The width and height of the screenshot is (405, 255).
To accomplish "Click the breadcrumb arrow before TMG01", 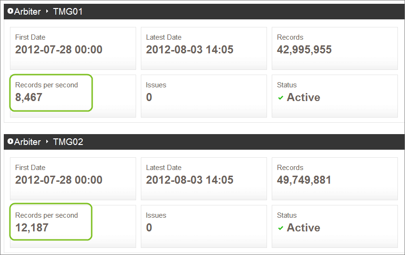I will 47,11.
